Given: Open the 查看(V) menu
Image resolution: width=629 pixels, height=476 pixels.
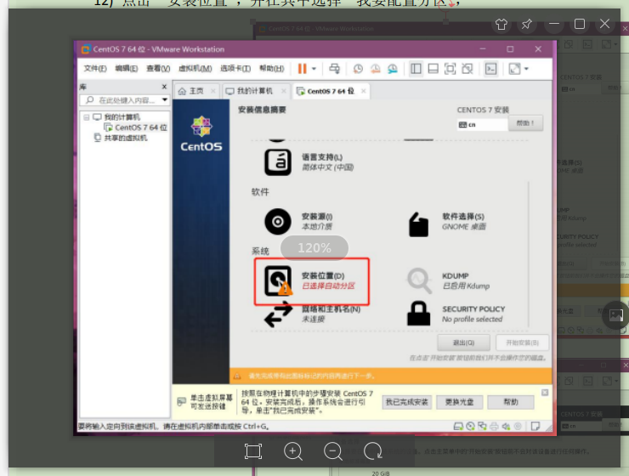Looking at the screenshot, I should point(158,69).
